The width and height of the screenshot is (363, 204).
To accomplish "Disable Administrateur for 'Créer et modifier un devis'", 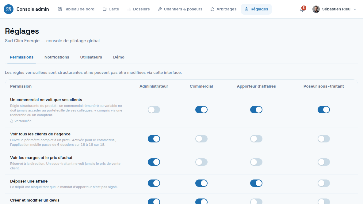I will [154, 201].
